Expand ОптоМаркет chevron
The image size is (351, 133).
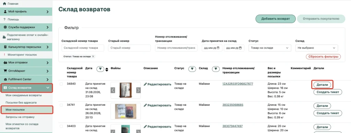pyautogui.click(x=47, y=71)
